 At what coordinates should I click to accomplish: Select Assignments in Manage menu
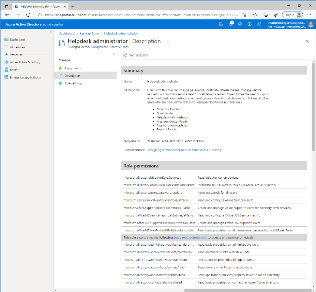73,68
